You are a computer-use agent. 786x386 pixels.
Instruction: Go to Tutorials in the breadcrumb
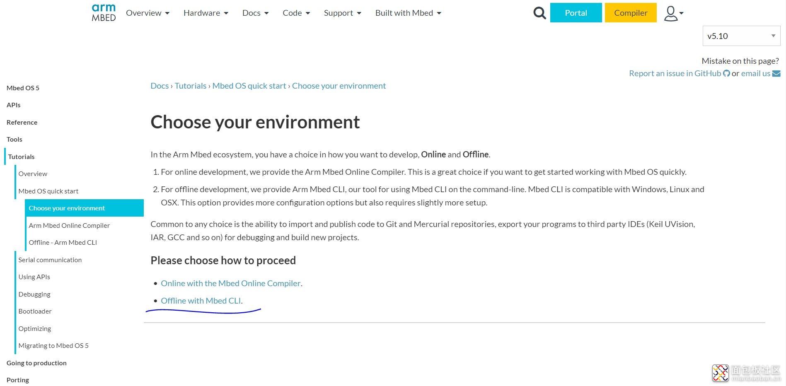pos(191,86)
